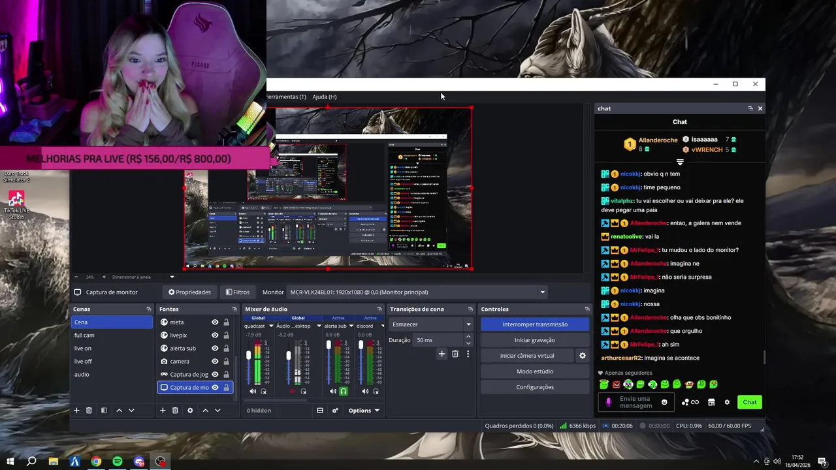836x470 pixels.
Task: Open alerta sub channel dropdown arrow
Action: coord(351,326)
